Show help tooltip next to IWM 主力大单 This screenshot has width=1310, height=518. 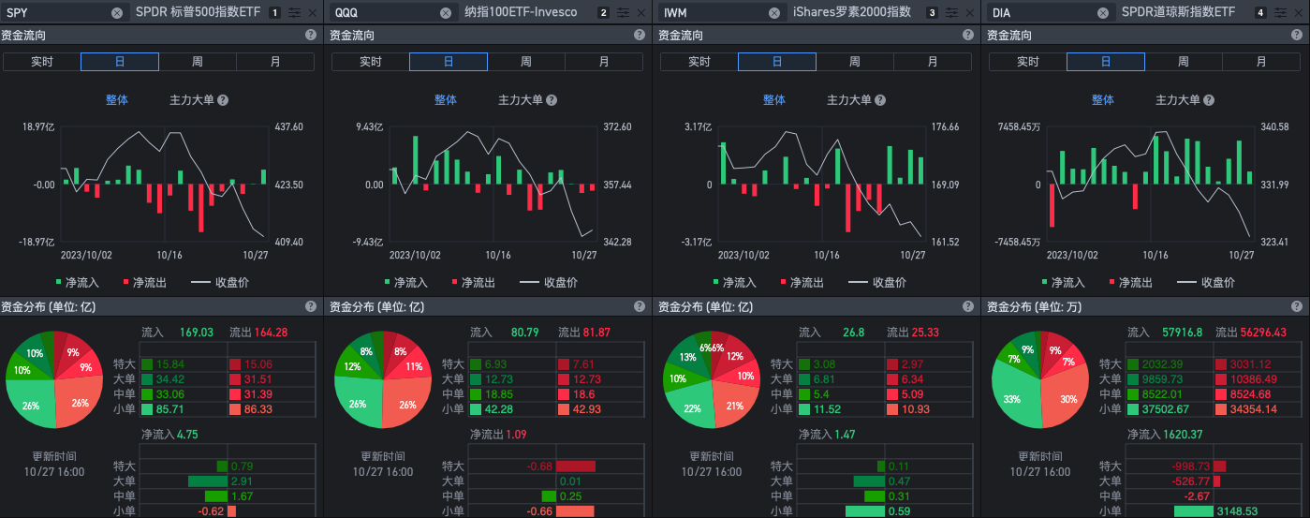(x=880, y=100)
